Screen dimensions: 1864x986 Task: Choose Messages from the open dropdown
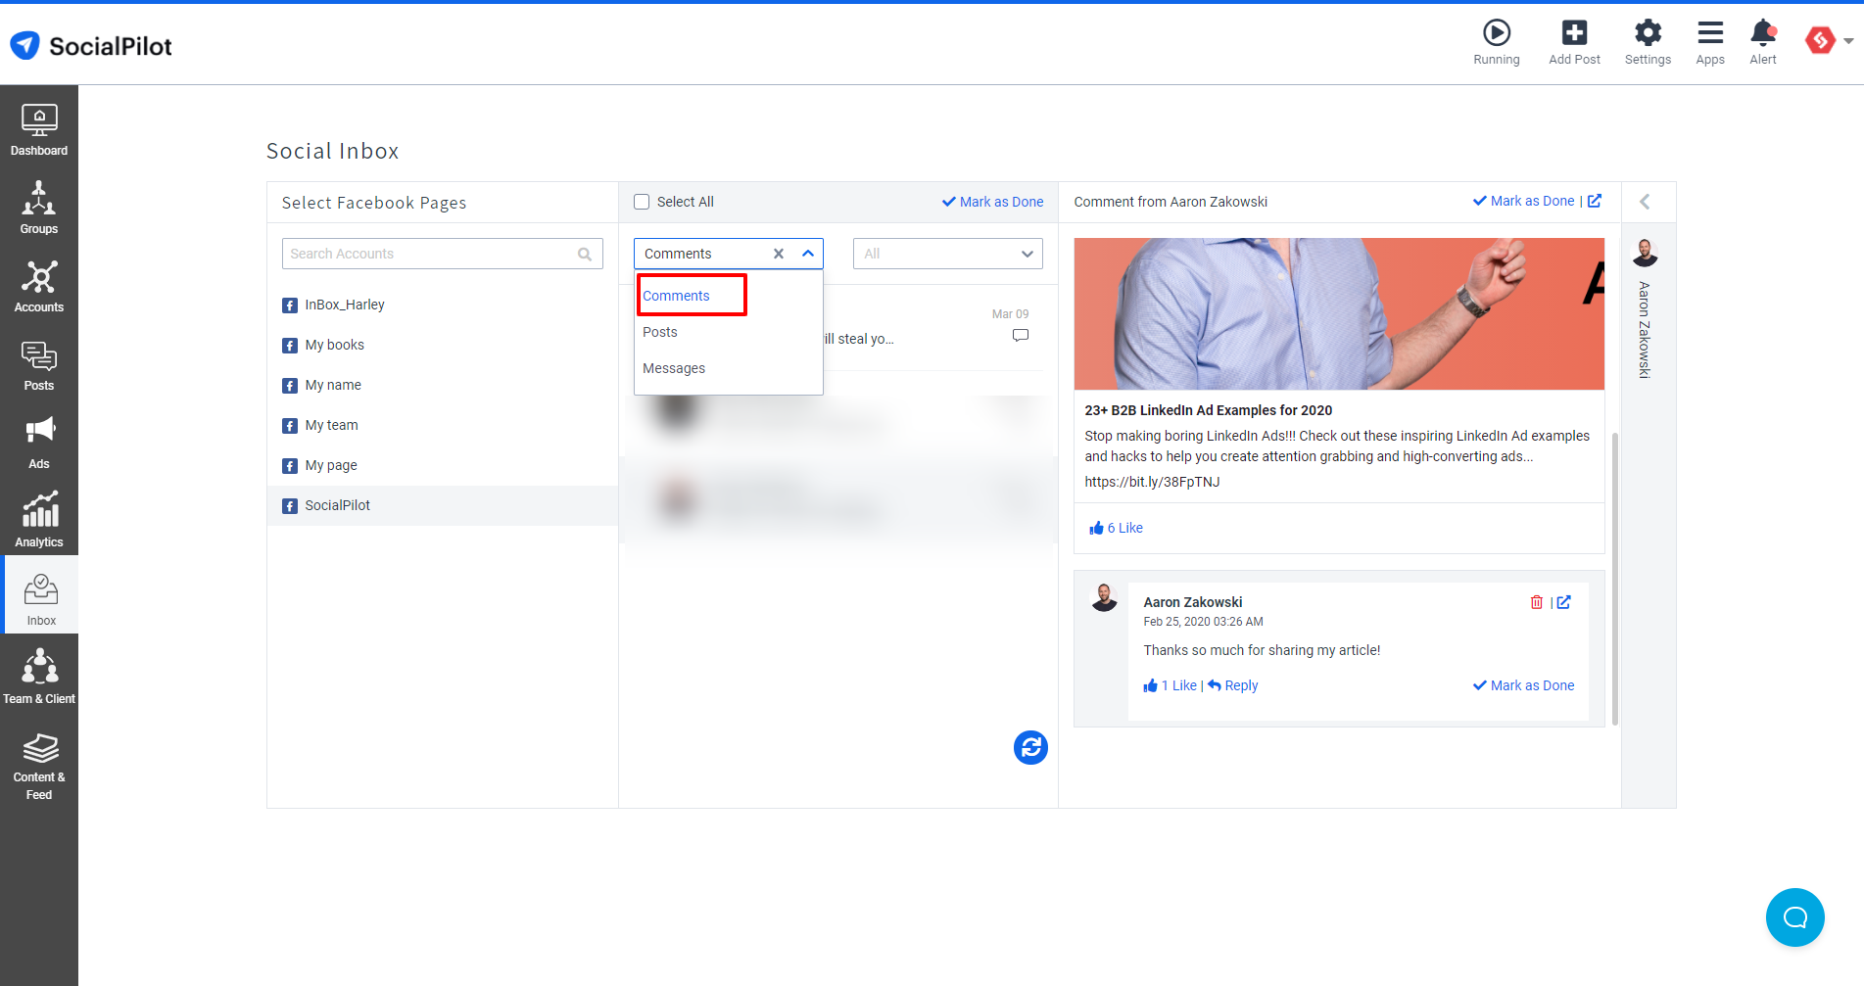coord(674,368)
